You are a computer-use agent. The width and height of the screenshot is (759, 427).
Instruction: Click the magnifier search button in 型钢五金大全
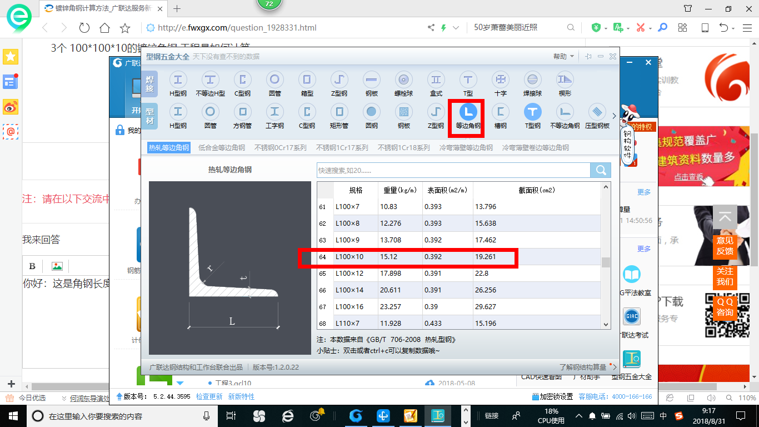601,170
